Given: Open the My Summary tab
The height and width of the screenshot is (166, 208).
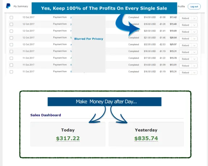Looking at the screenshot, I should click(21, 7).
